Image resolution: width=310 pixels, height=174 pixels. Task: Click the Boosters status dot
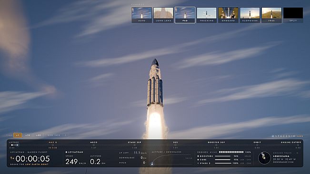click(x=198, y=156)
